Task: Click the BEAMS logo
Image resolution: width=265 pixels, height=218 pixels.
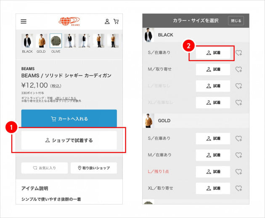Action: (x=69, y=22)
